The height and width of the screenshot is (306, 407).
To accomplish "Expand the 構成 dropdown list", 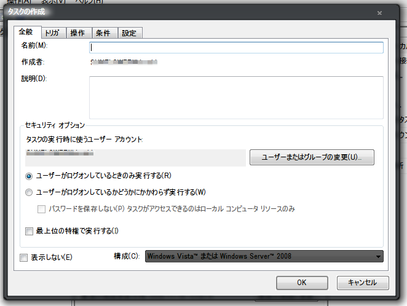I will (264, 256).
